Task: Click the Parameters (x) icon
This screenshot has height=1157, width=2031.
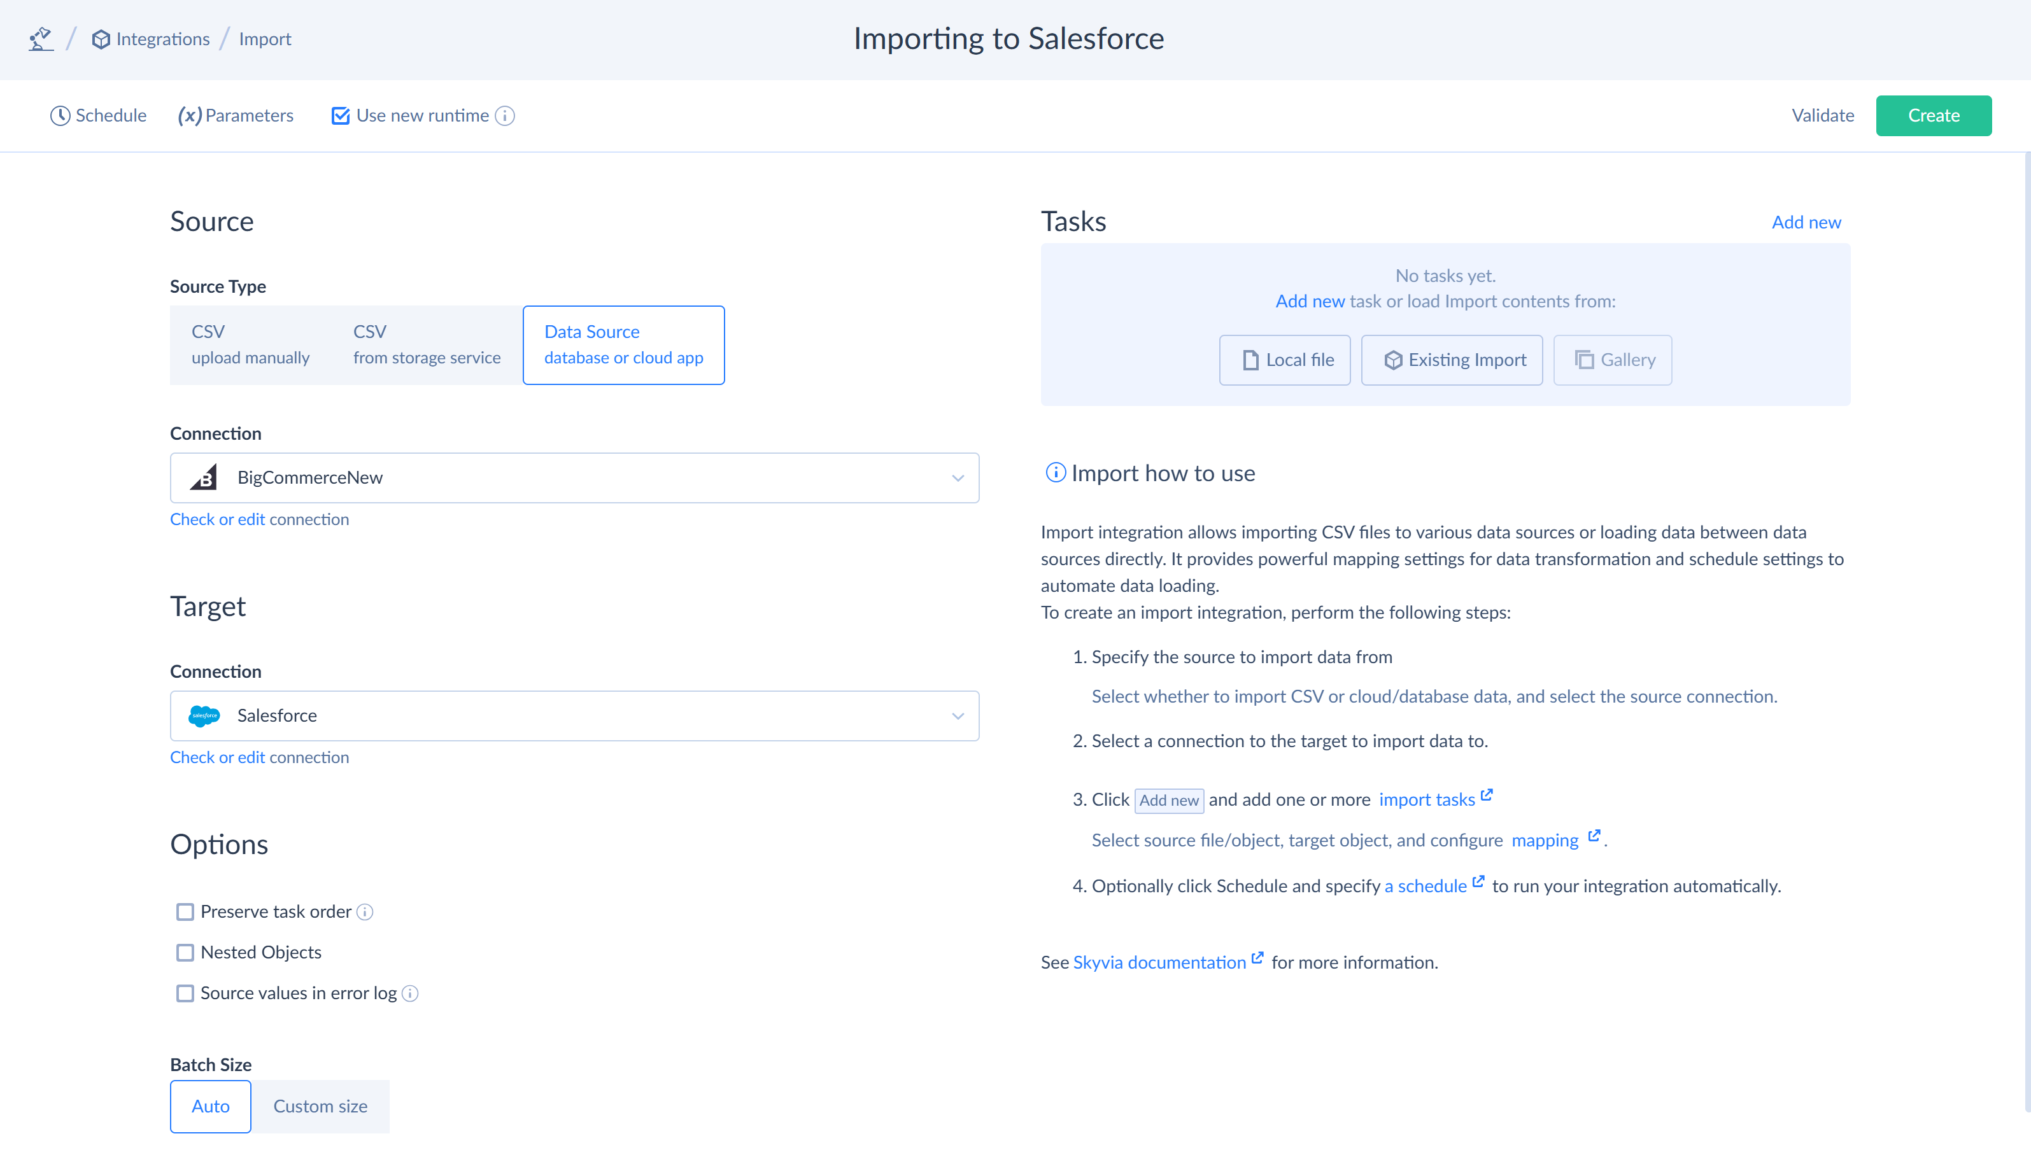Action: tap(189, 116)
